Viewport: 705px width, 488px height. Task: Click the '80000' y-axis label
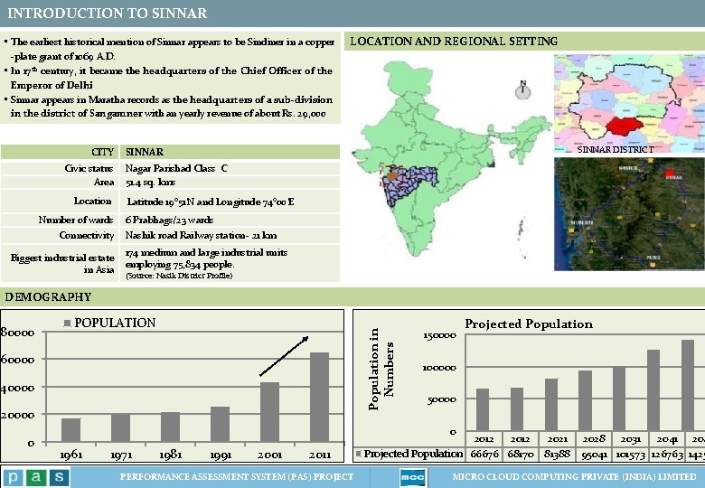17,333
